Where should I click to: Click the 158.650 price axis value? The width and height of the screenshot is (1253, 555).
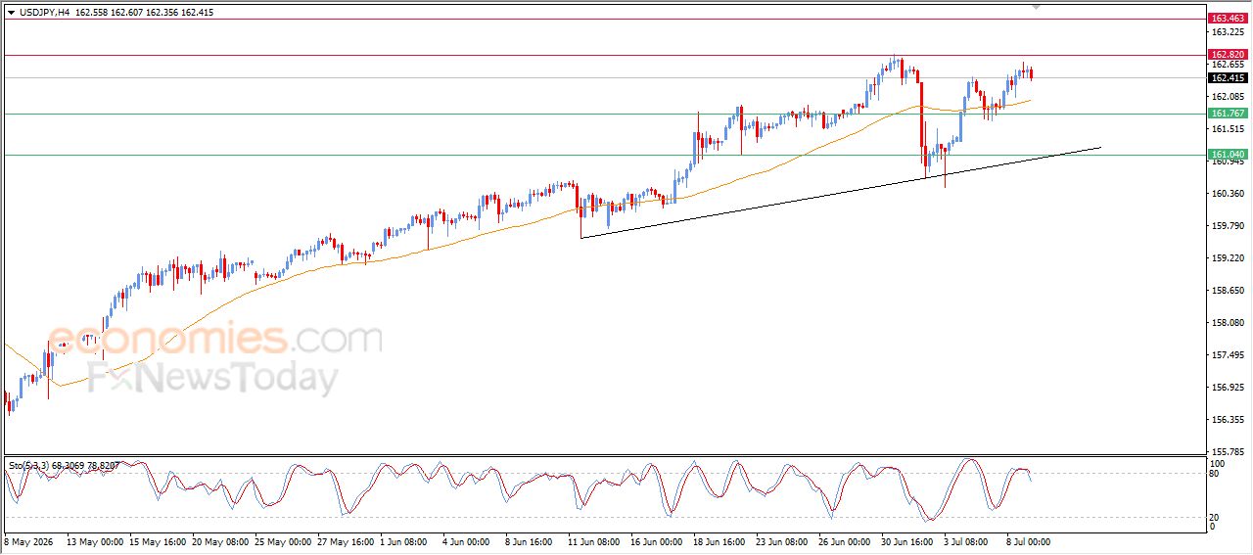tap(1228, 291)
